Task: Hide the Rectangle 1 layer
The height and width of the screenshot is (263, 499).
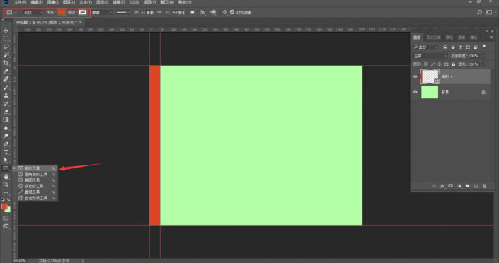Action: (415, 76)
